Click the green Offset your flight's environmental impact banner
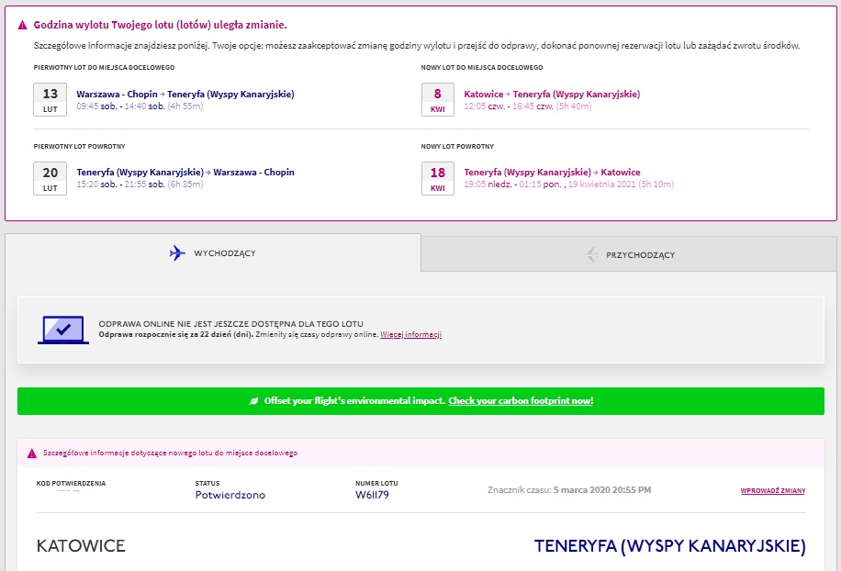The height and width of the screenshot is (571, 841). coord(420,401)
